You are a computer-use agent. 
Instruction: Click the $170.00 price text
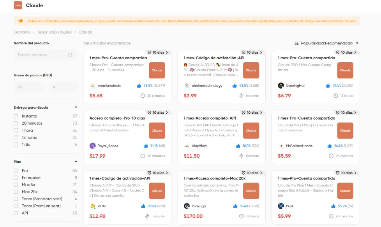tap(193, 216)
